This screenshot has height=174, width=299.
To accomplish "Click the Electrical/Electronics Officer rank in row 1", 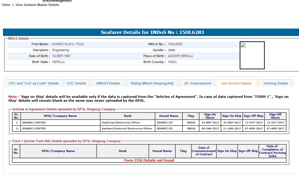I will point(121,123).
